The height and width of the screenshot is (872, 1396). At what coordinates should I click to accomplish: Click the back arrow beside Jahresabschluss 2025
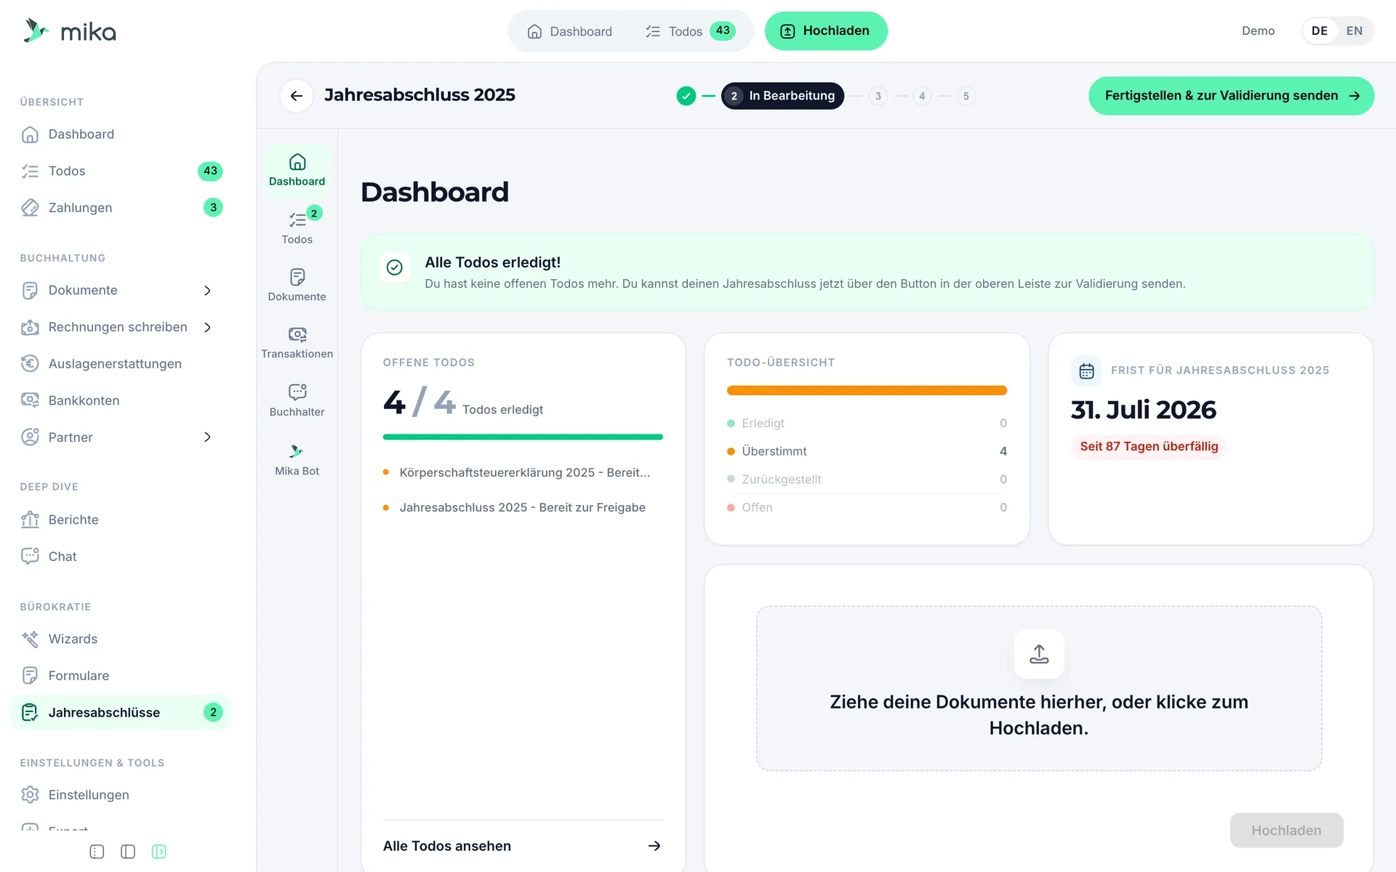pyautogui.click(x=297, y=96)
